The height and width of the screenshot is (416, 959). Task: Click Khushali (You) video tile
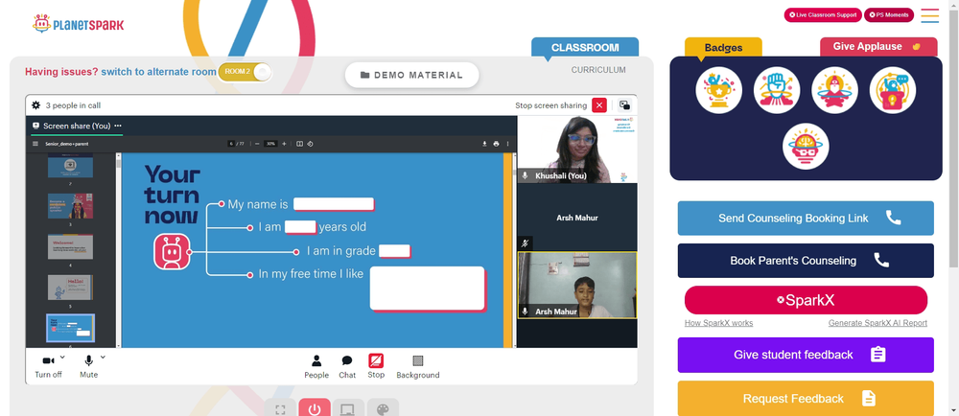click(577, 150)
